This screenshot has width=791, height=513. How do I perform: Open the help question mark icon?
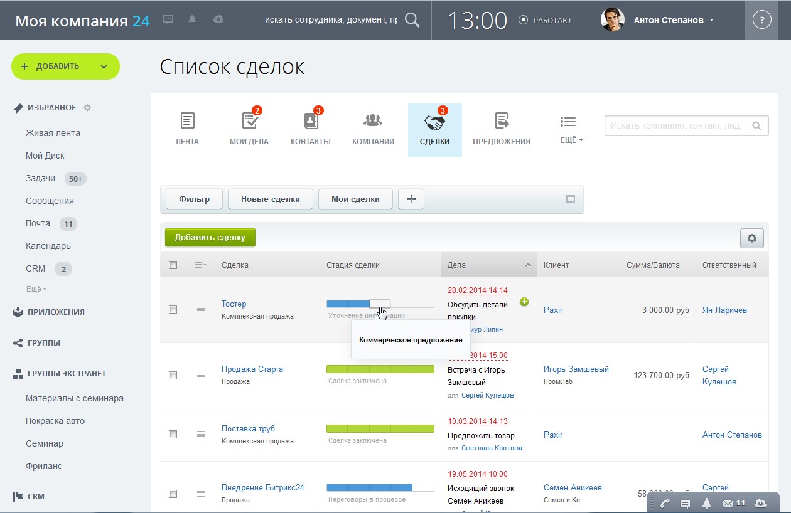(761, 20)
